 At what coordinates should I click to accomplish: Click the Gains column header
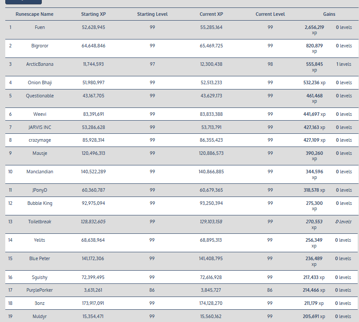coord(329,14)
